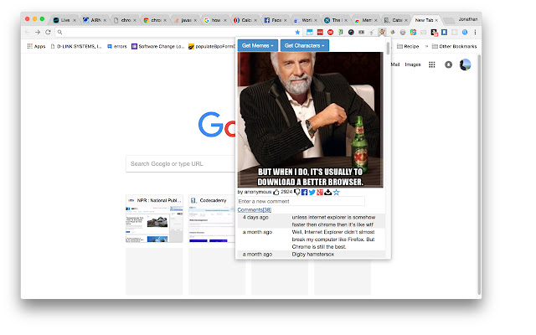
Task: Share the meme on Google Plus
Action: pos(320,192)
